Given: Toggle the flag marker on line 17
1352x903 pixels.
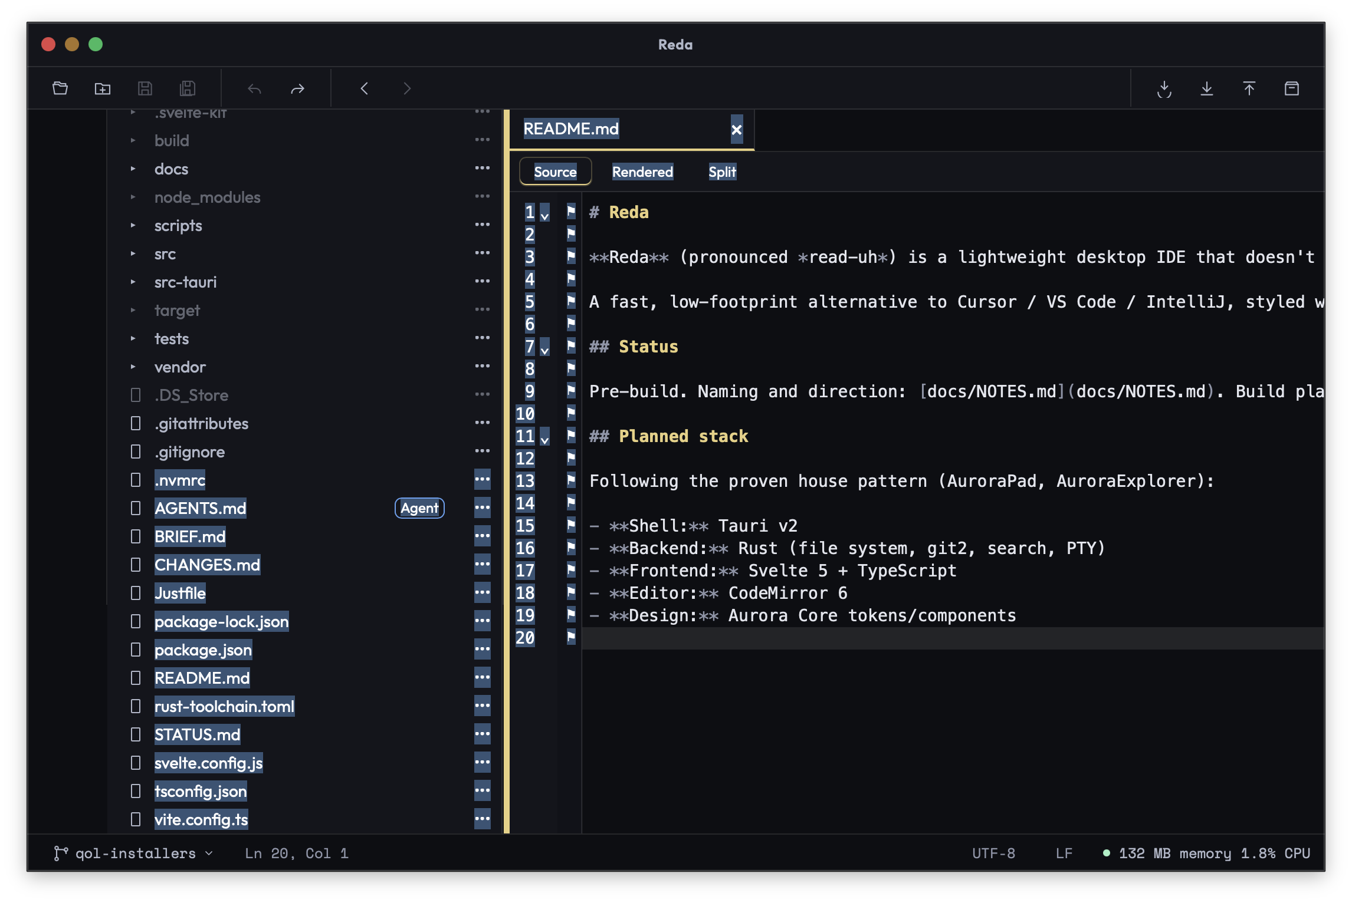Looking at the screenshot, I should tap(571, 569).
